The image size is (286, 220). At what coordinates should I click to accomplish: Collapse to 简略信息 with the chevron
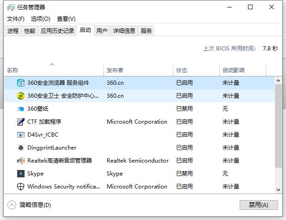[x=12, y=205]
